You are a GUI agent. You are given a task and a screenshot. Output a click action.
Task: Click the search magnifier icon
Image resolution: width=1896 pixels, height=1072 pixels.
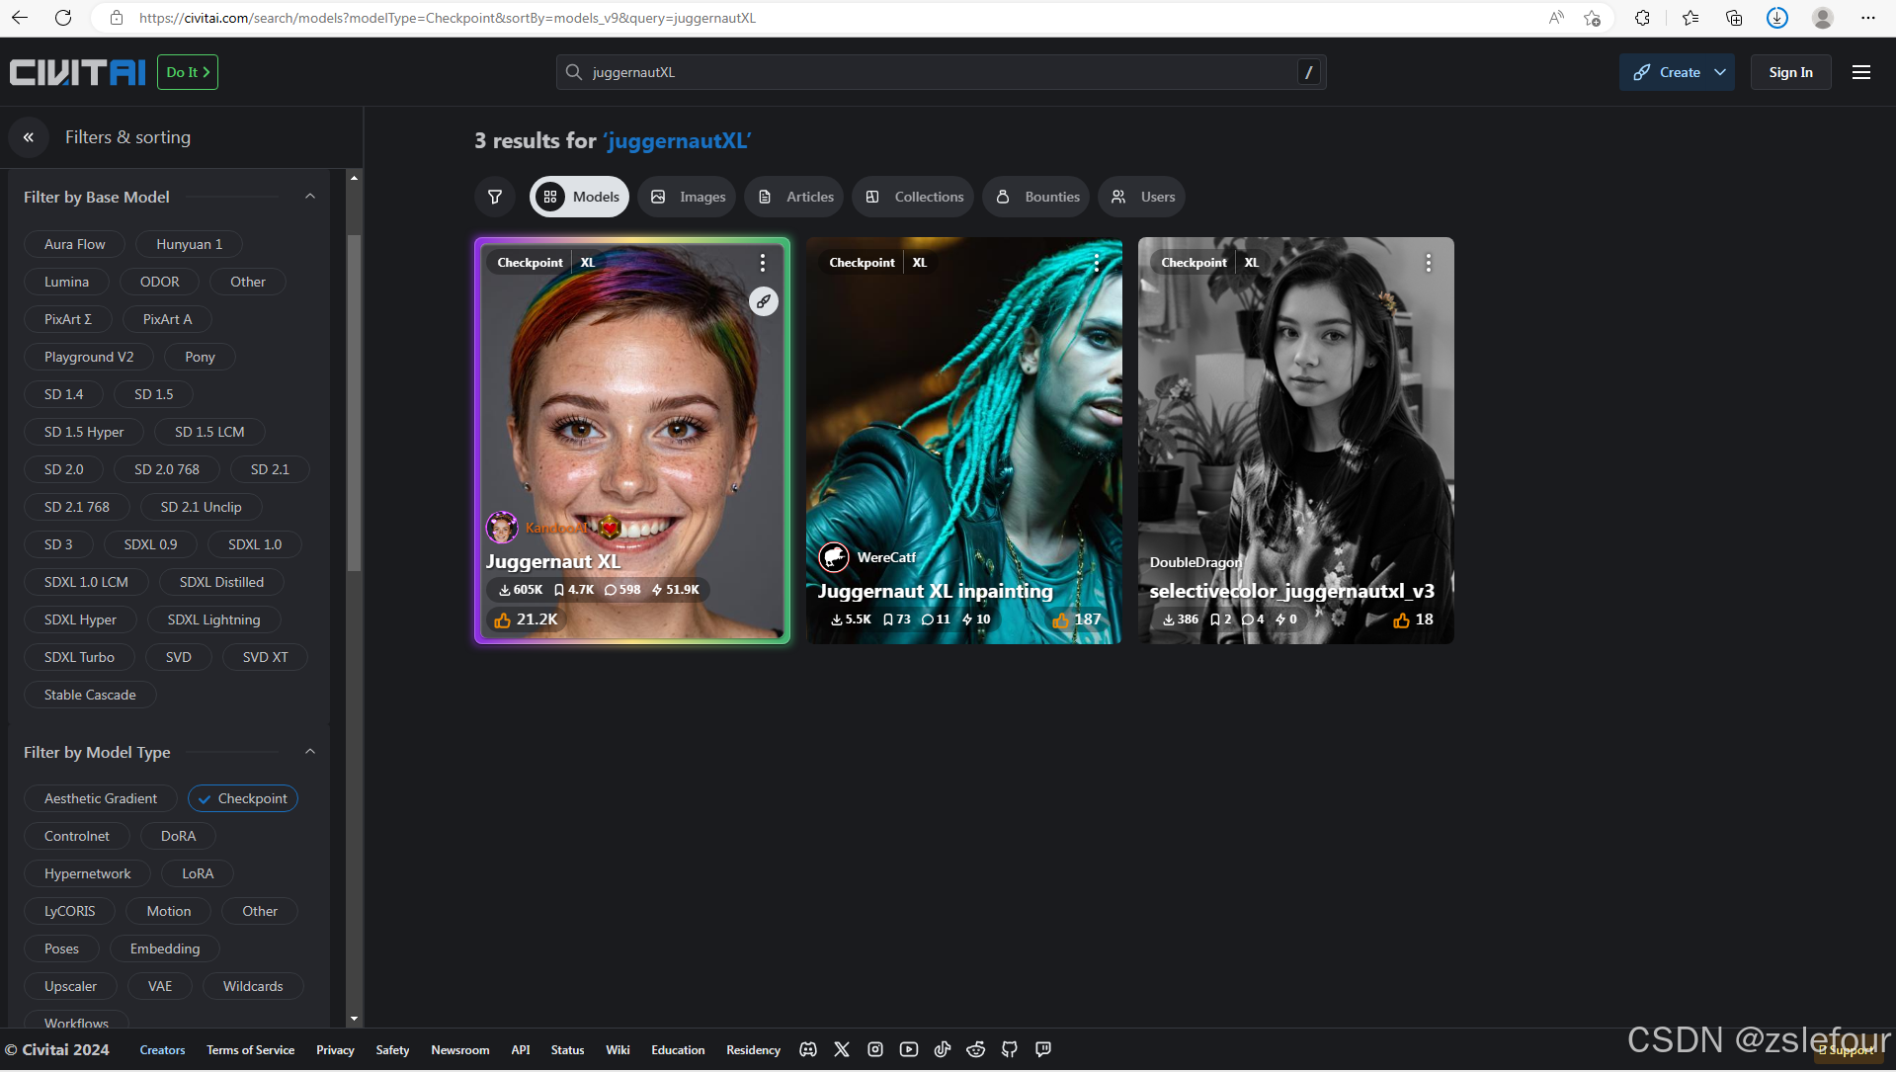pyautogui.click(x=574, y=72)
